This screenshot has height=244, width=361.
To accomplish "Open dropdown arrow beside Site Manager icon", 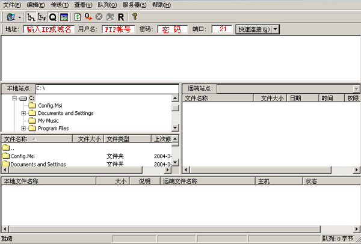I will tap(19, 17).
